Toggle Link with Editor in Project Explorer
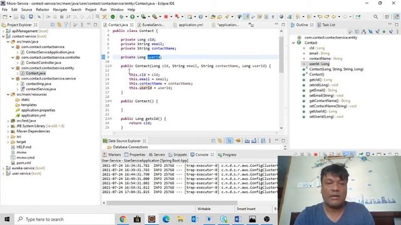The width and height of the screenshot is (401, 225). point(60,25)
